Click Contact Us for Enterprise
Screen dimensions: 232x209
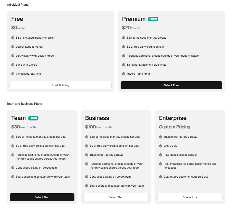pyautogui.click(x=190, y=197)
